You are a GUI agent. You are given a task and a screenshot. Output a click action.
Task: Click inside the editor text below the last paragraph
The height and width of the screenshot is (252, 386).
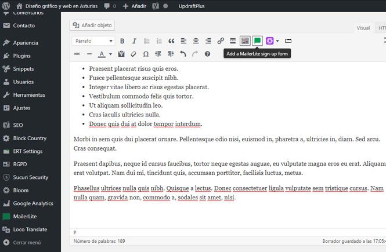pos(226,215)
